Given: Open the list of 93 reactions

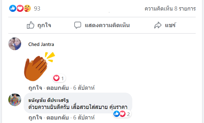Looking at the screenshot, I should pyautogui.click(x=37, y=9).
